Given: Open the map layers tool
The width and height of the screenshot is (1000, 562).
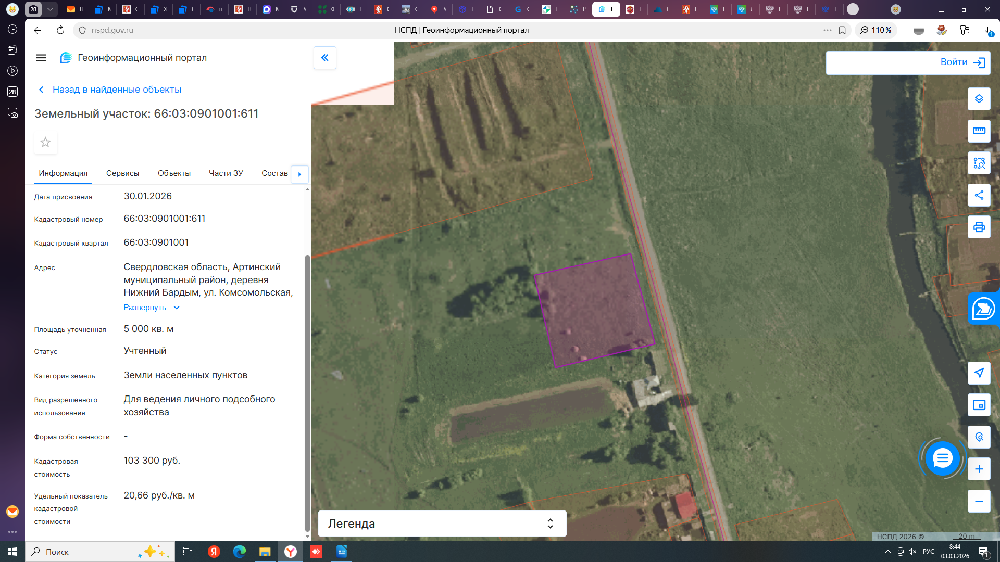Looking at the screenshot, I should pyautogui.click(x=979, y=99).
